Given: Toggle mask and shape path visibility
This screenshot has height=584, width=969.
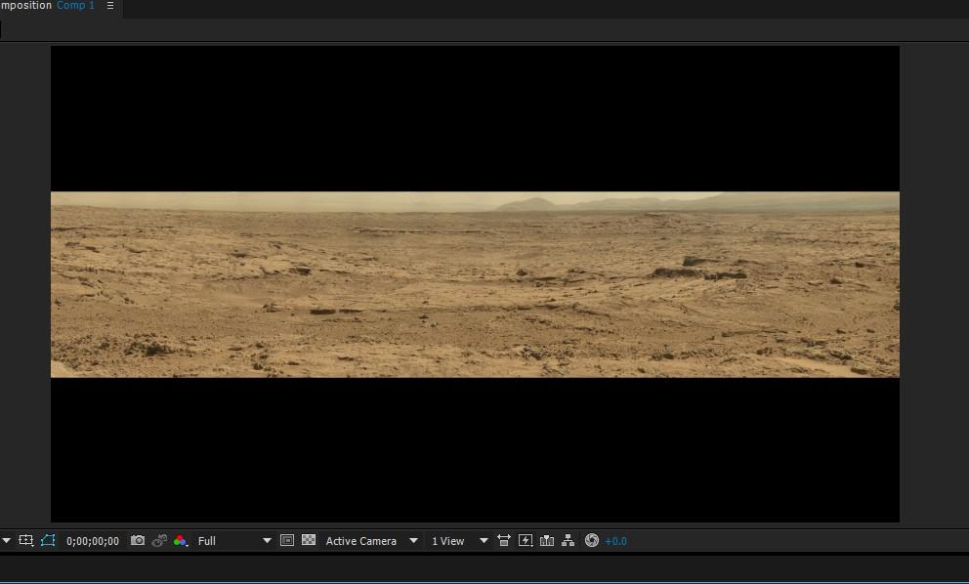Looking at the screenshot, I should (48, 540).
